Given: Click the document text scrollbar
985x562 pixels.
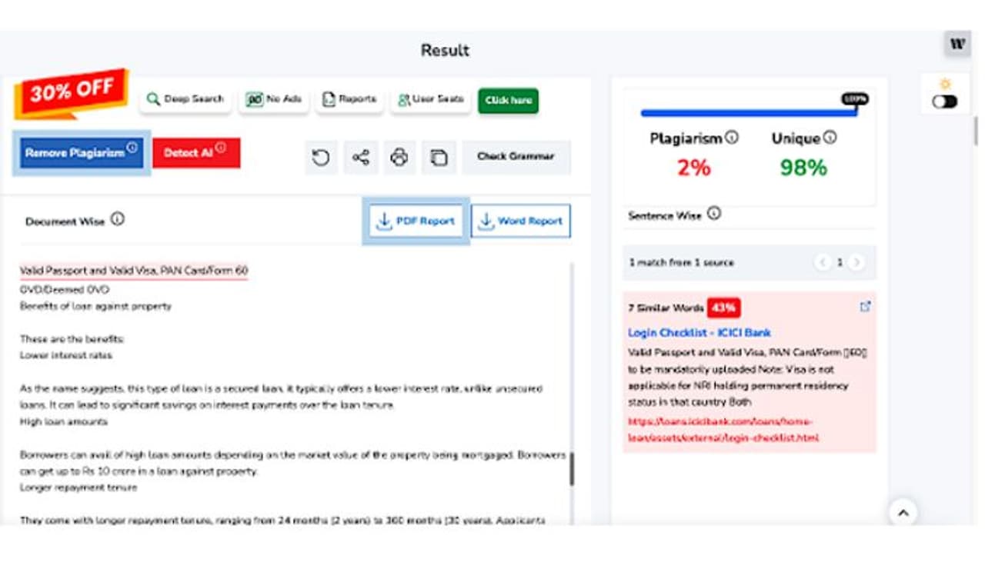Looking at the screenshot, I should tap(572, 469).
